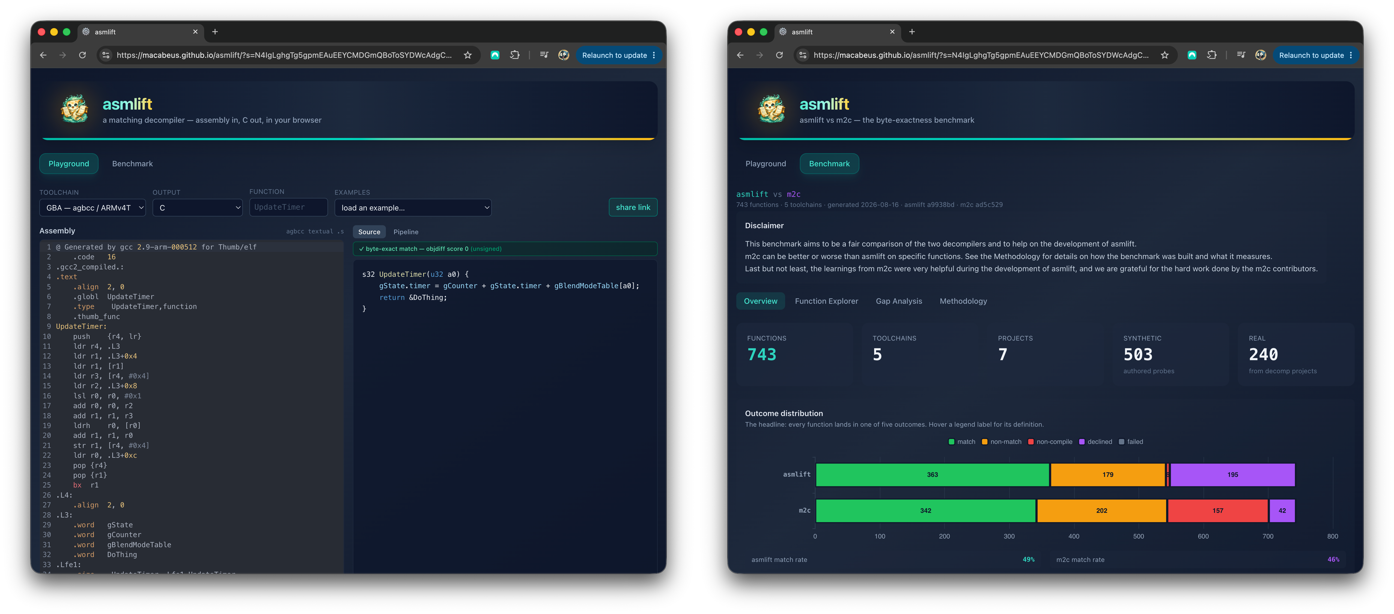Click the asmlift mascot logo in right window
Screen dimensions: 1394x614
(x=772, y=109)
